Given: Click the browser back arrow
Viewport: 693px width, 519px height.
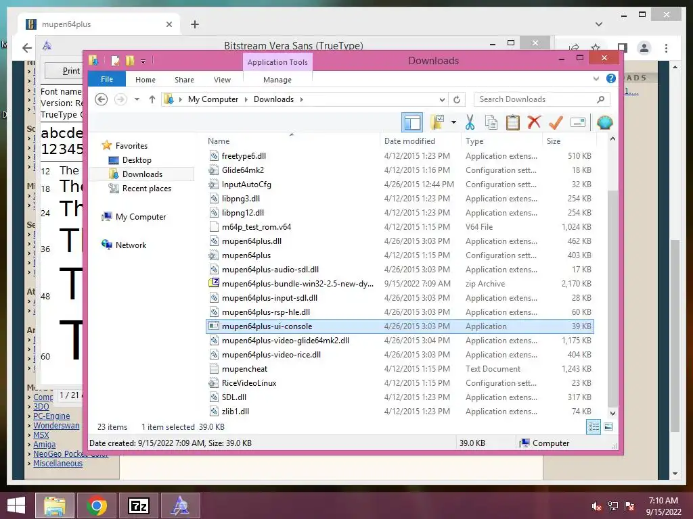Looking at the screenshot, I should pyautogui.click(x=27, y=48).
